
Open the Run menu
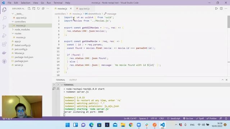[49, 3]
